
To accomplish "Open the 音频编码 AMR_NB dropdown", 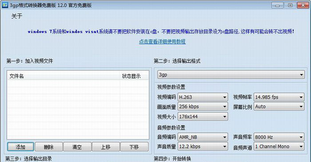I will (x=203, y=137).
